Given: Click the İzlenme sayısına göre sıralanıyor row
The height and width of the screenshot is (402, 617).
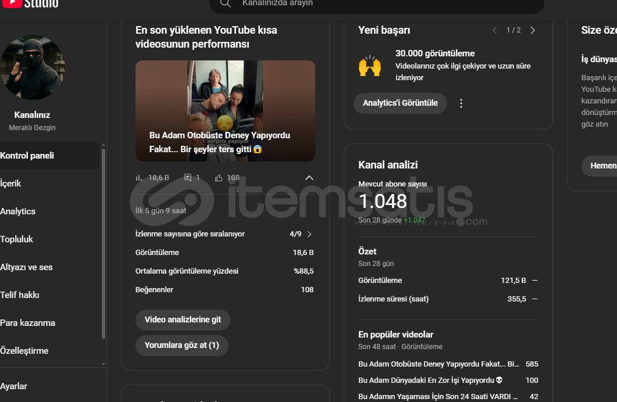Looking at the screenshot, I should click(224, 234).
